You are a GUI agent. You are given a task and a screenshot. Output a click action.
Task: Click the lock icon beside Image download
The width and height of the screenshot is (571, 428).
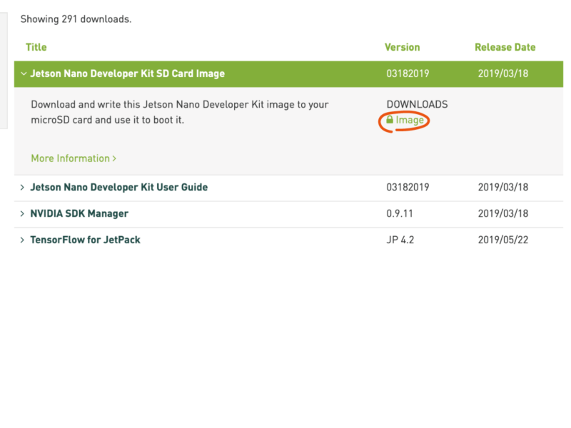pos(390,119)
